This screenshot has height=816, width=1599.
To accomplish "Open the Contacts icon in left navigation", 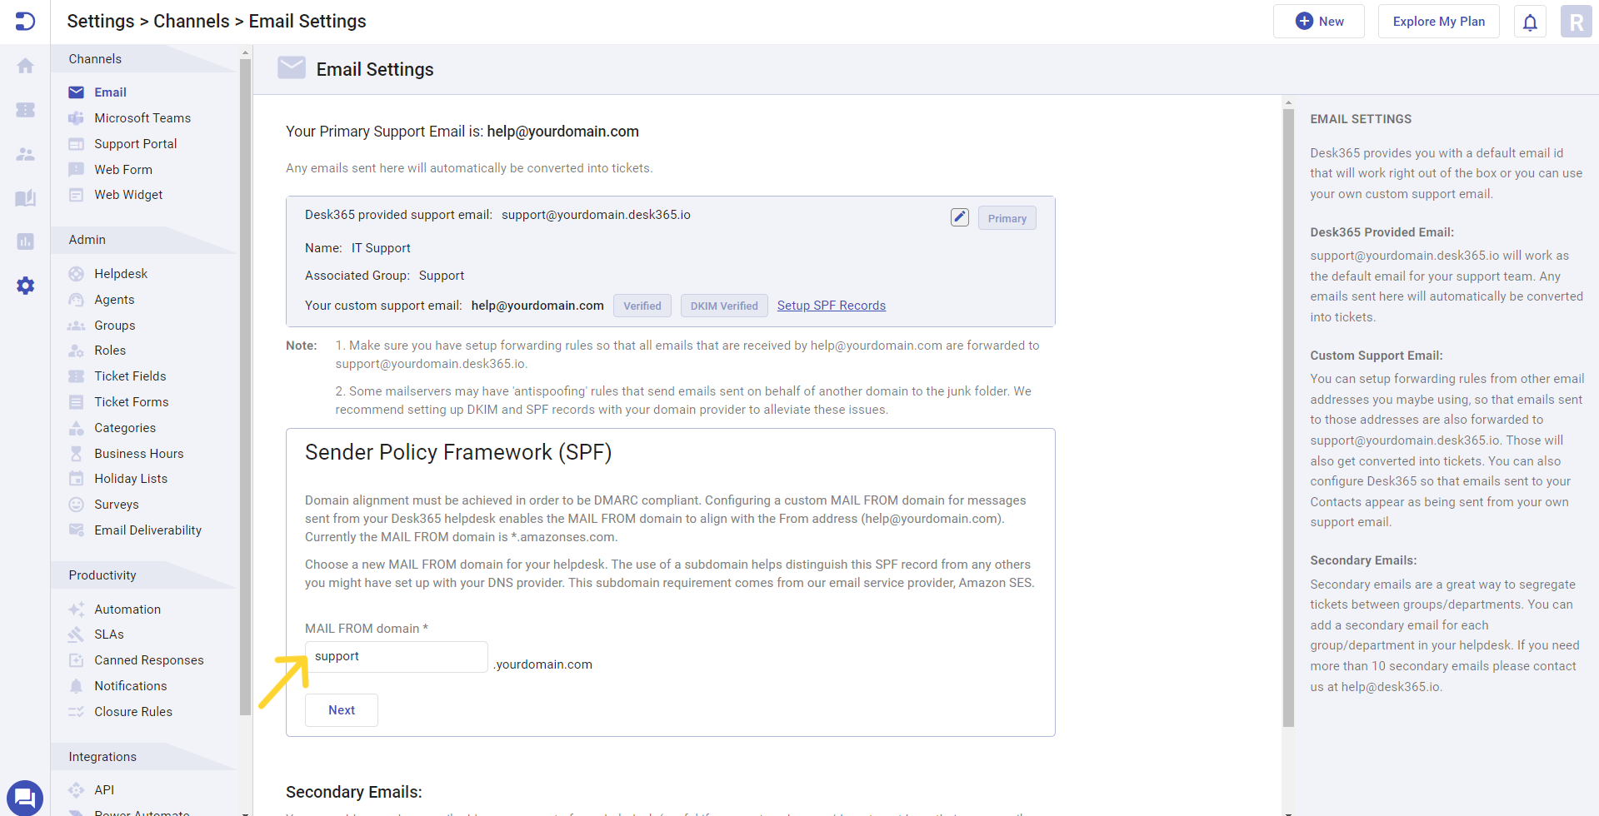I will coord(25,154).
